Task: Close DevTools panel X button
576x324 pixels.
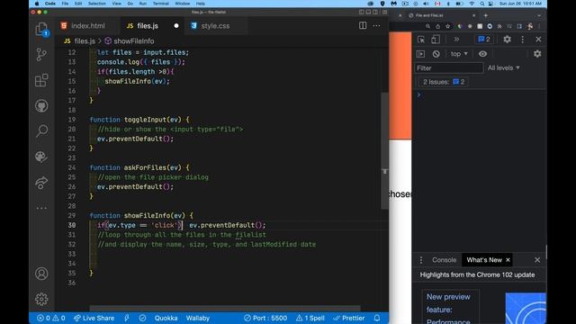Action: click(x=538, y=40)
